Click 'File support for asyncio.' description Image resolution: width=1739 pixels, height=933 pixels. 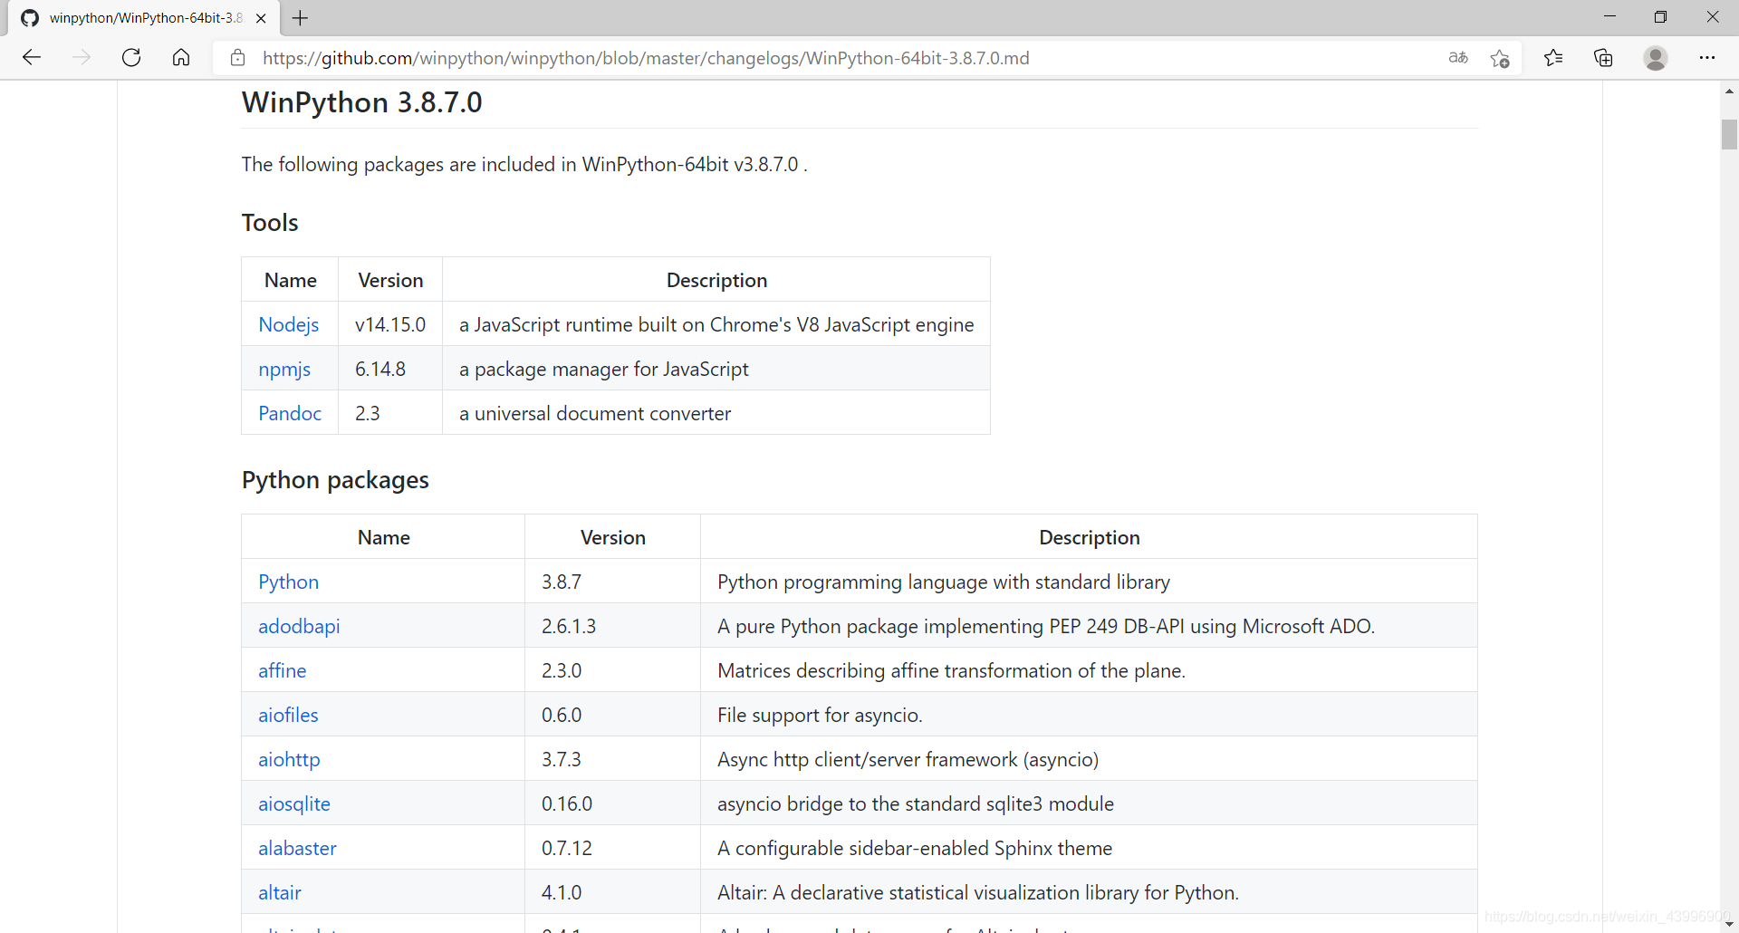coord(820,715)
